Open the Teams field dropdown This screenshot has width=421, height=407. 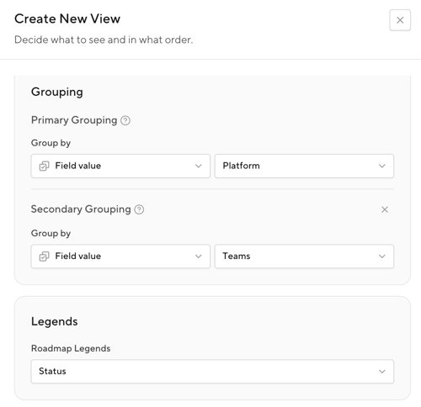(x=304, y=256)
